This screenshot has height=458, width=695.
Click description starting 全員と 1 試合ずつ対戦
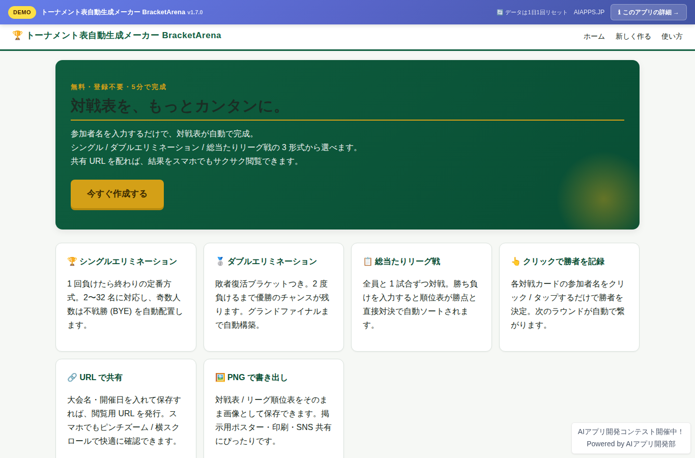pos(421,304)
